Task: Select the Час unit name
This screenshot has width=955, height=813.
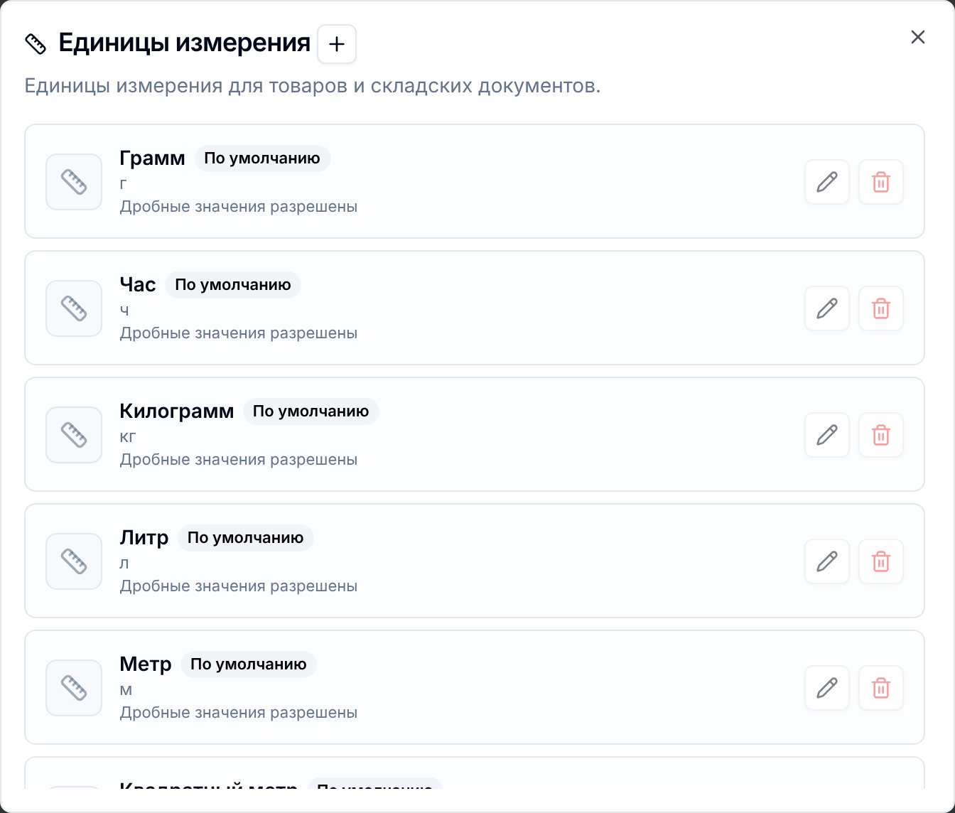Action: point(138,284)
